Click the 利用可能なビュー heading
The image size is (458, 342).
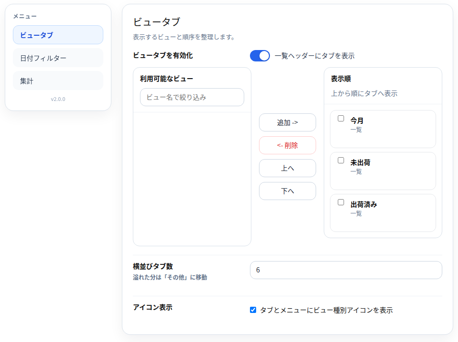coord(167,79)
